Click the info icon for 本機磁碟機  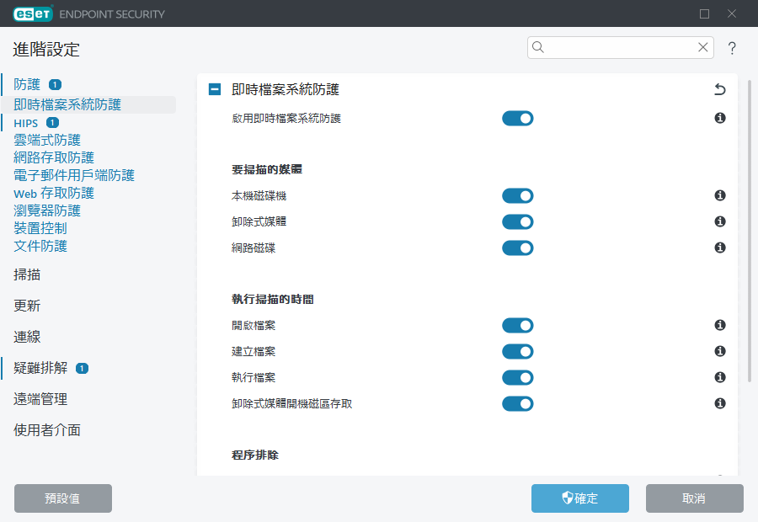click(720, 196)
